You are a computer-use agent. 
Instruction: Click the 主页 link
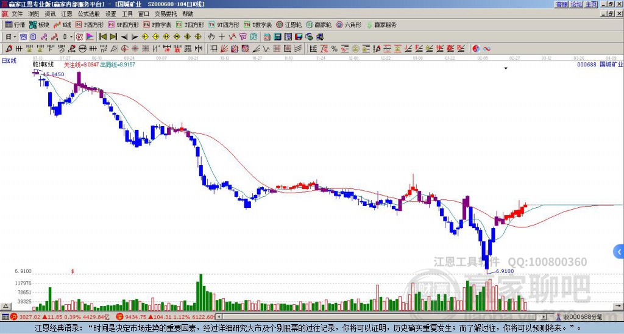point(591,4)
